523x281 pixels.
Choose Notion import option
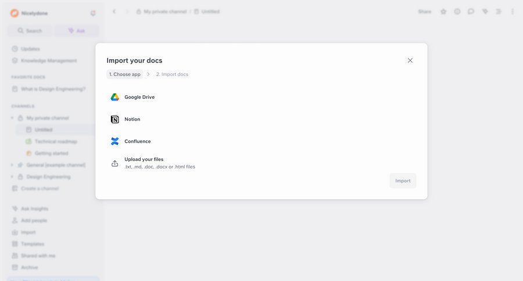132,119
